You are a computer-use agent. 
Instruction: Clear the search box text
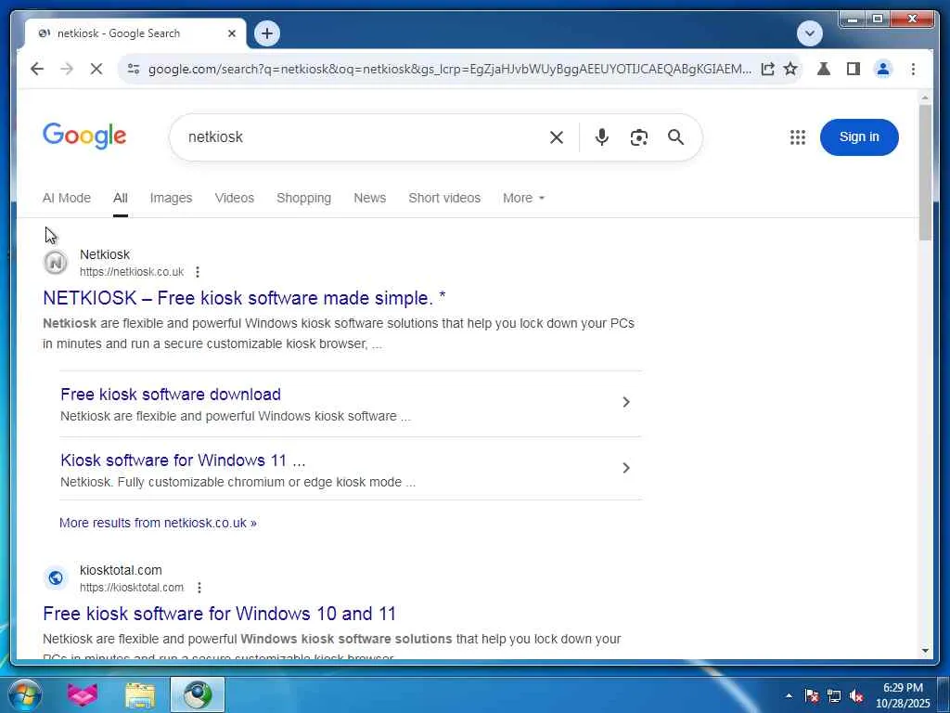(557, 137)
